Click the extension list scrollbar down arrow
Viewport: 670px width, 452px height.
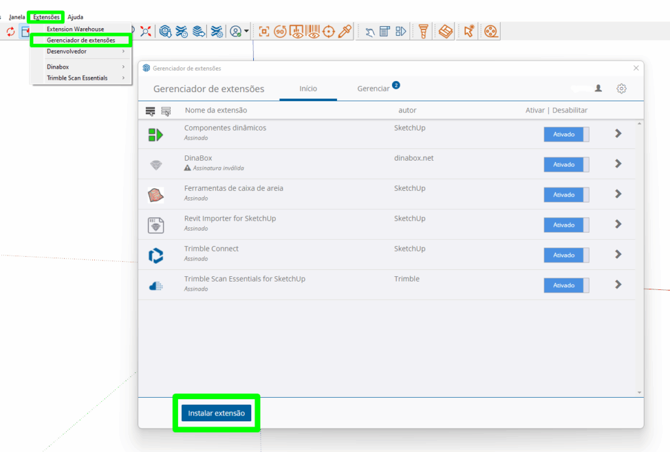(x=639, y=393)
